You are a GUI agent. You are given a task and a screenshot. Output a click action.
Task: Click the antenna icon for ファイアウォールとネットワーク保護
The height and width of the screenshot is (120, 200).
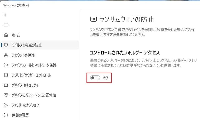6,65
